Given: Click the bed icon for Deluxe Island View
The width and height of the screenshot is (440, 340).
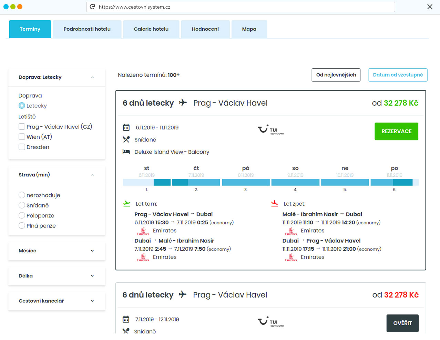Looking at the screenshot, I should click(126, 152).
